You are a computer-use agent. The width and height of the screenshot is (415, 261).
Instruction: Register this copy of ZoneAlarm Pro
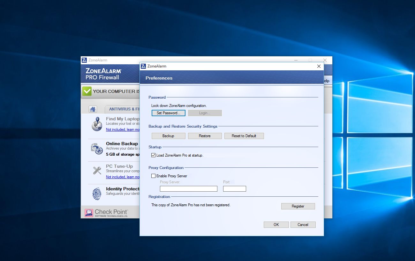click(298, 206)
